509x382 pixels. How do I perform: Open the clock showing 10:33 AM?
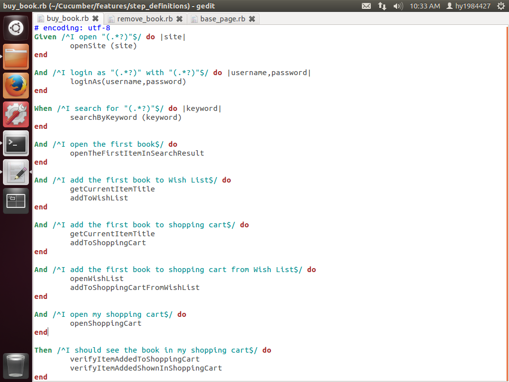tap(424, 6)
